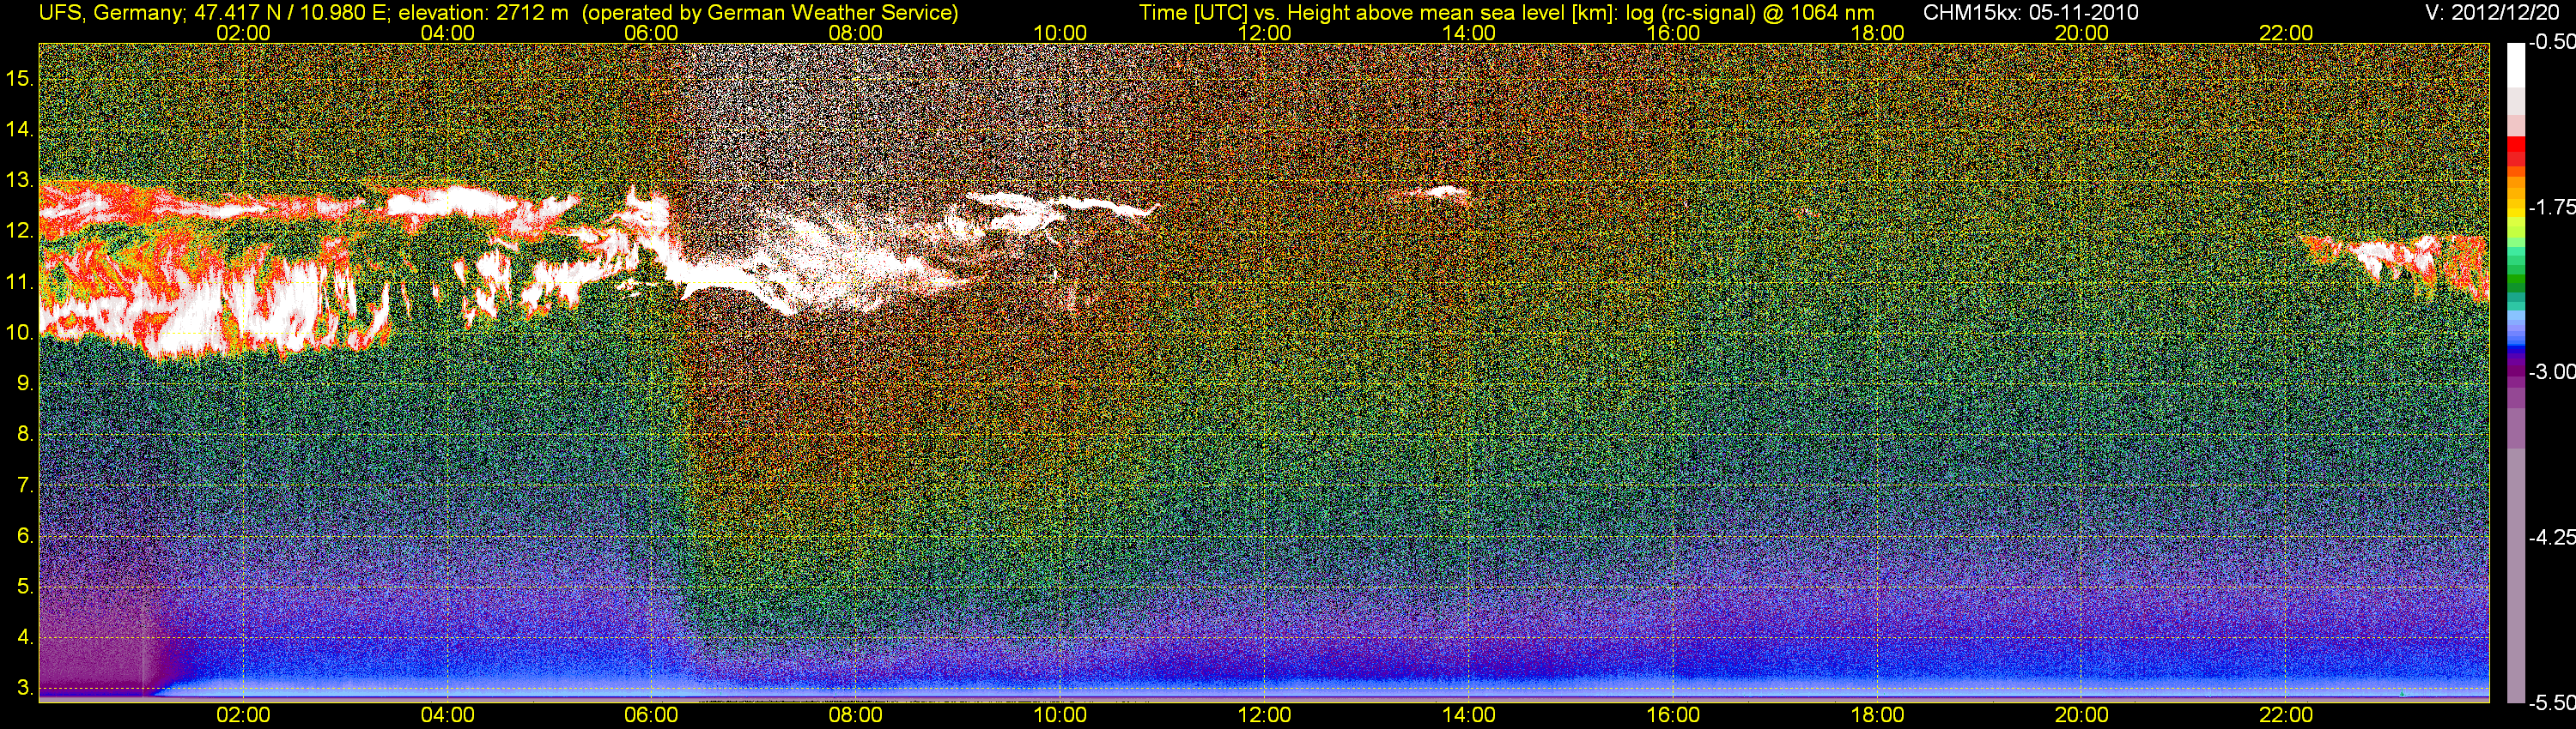Click the dark blue segment of the colorbar
The height and width of the screenshot is (729, 2576).
point(2516,352)
